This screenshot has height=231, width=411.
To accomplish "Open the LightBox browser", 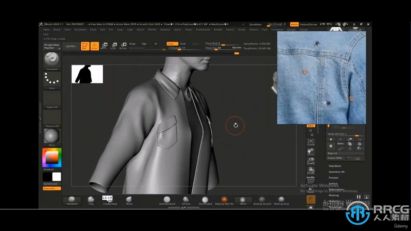I will [x=71, y=46].
